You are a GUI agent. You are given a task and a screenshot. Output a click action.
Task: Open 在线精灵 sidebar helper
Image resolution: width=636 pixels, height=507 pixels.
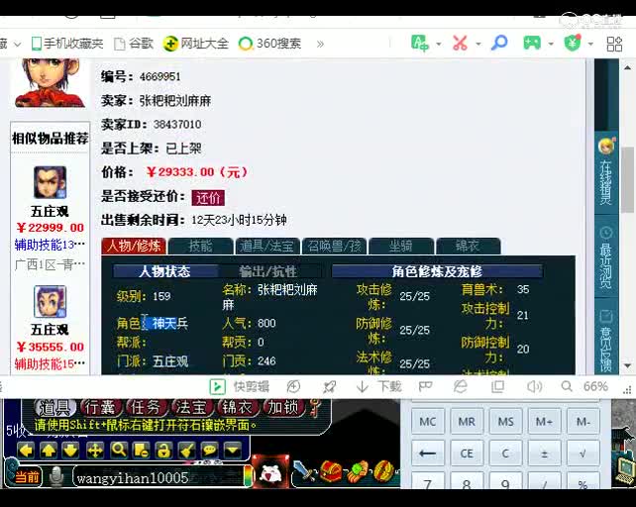606,172
